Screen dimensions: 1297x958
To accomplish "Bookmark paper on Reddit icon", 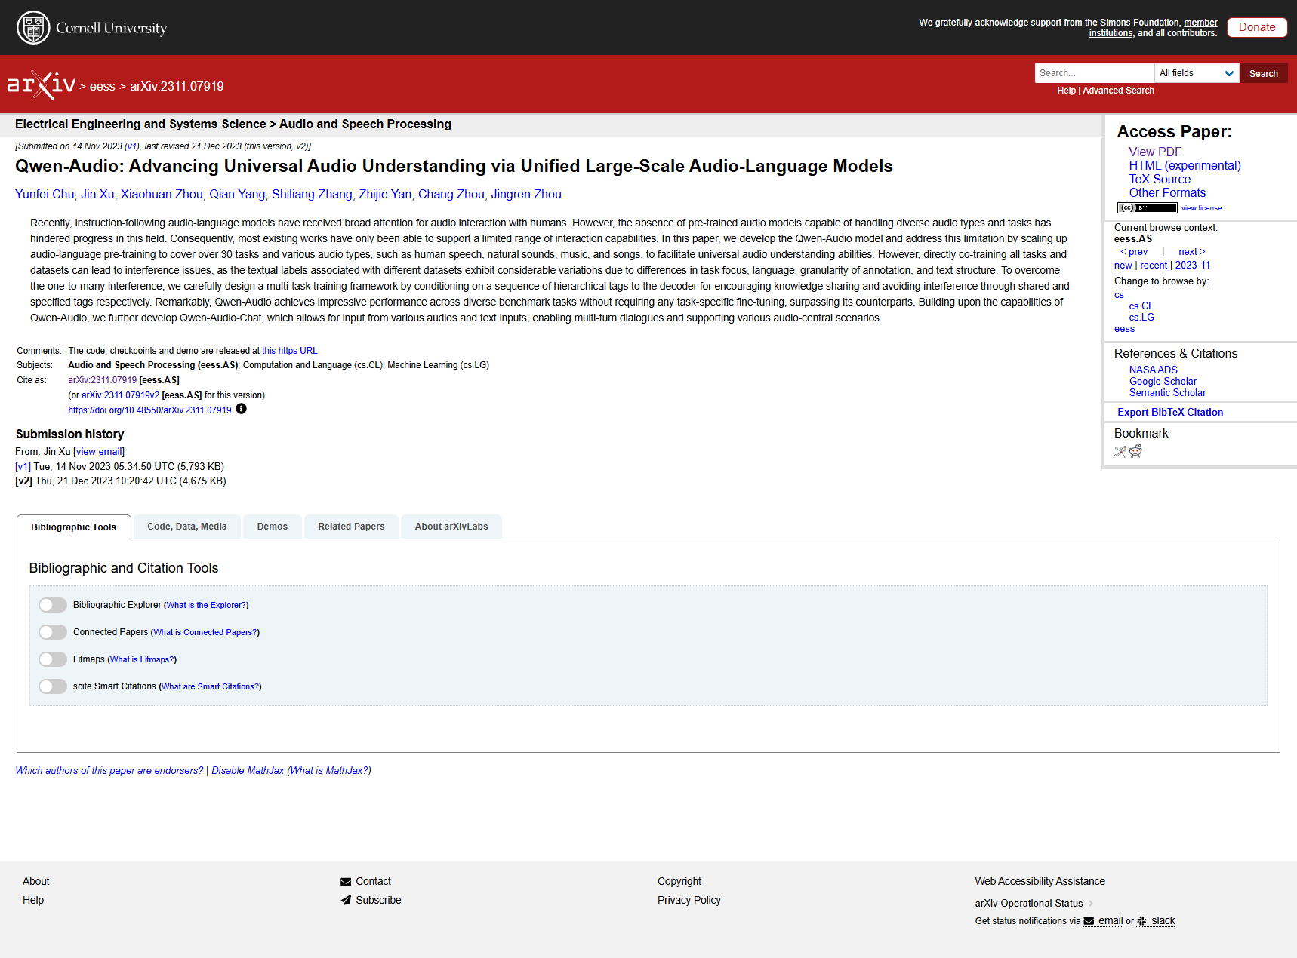I will point(1135,451).
